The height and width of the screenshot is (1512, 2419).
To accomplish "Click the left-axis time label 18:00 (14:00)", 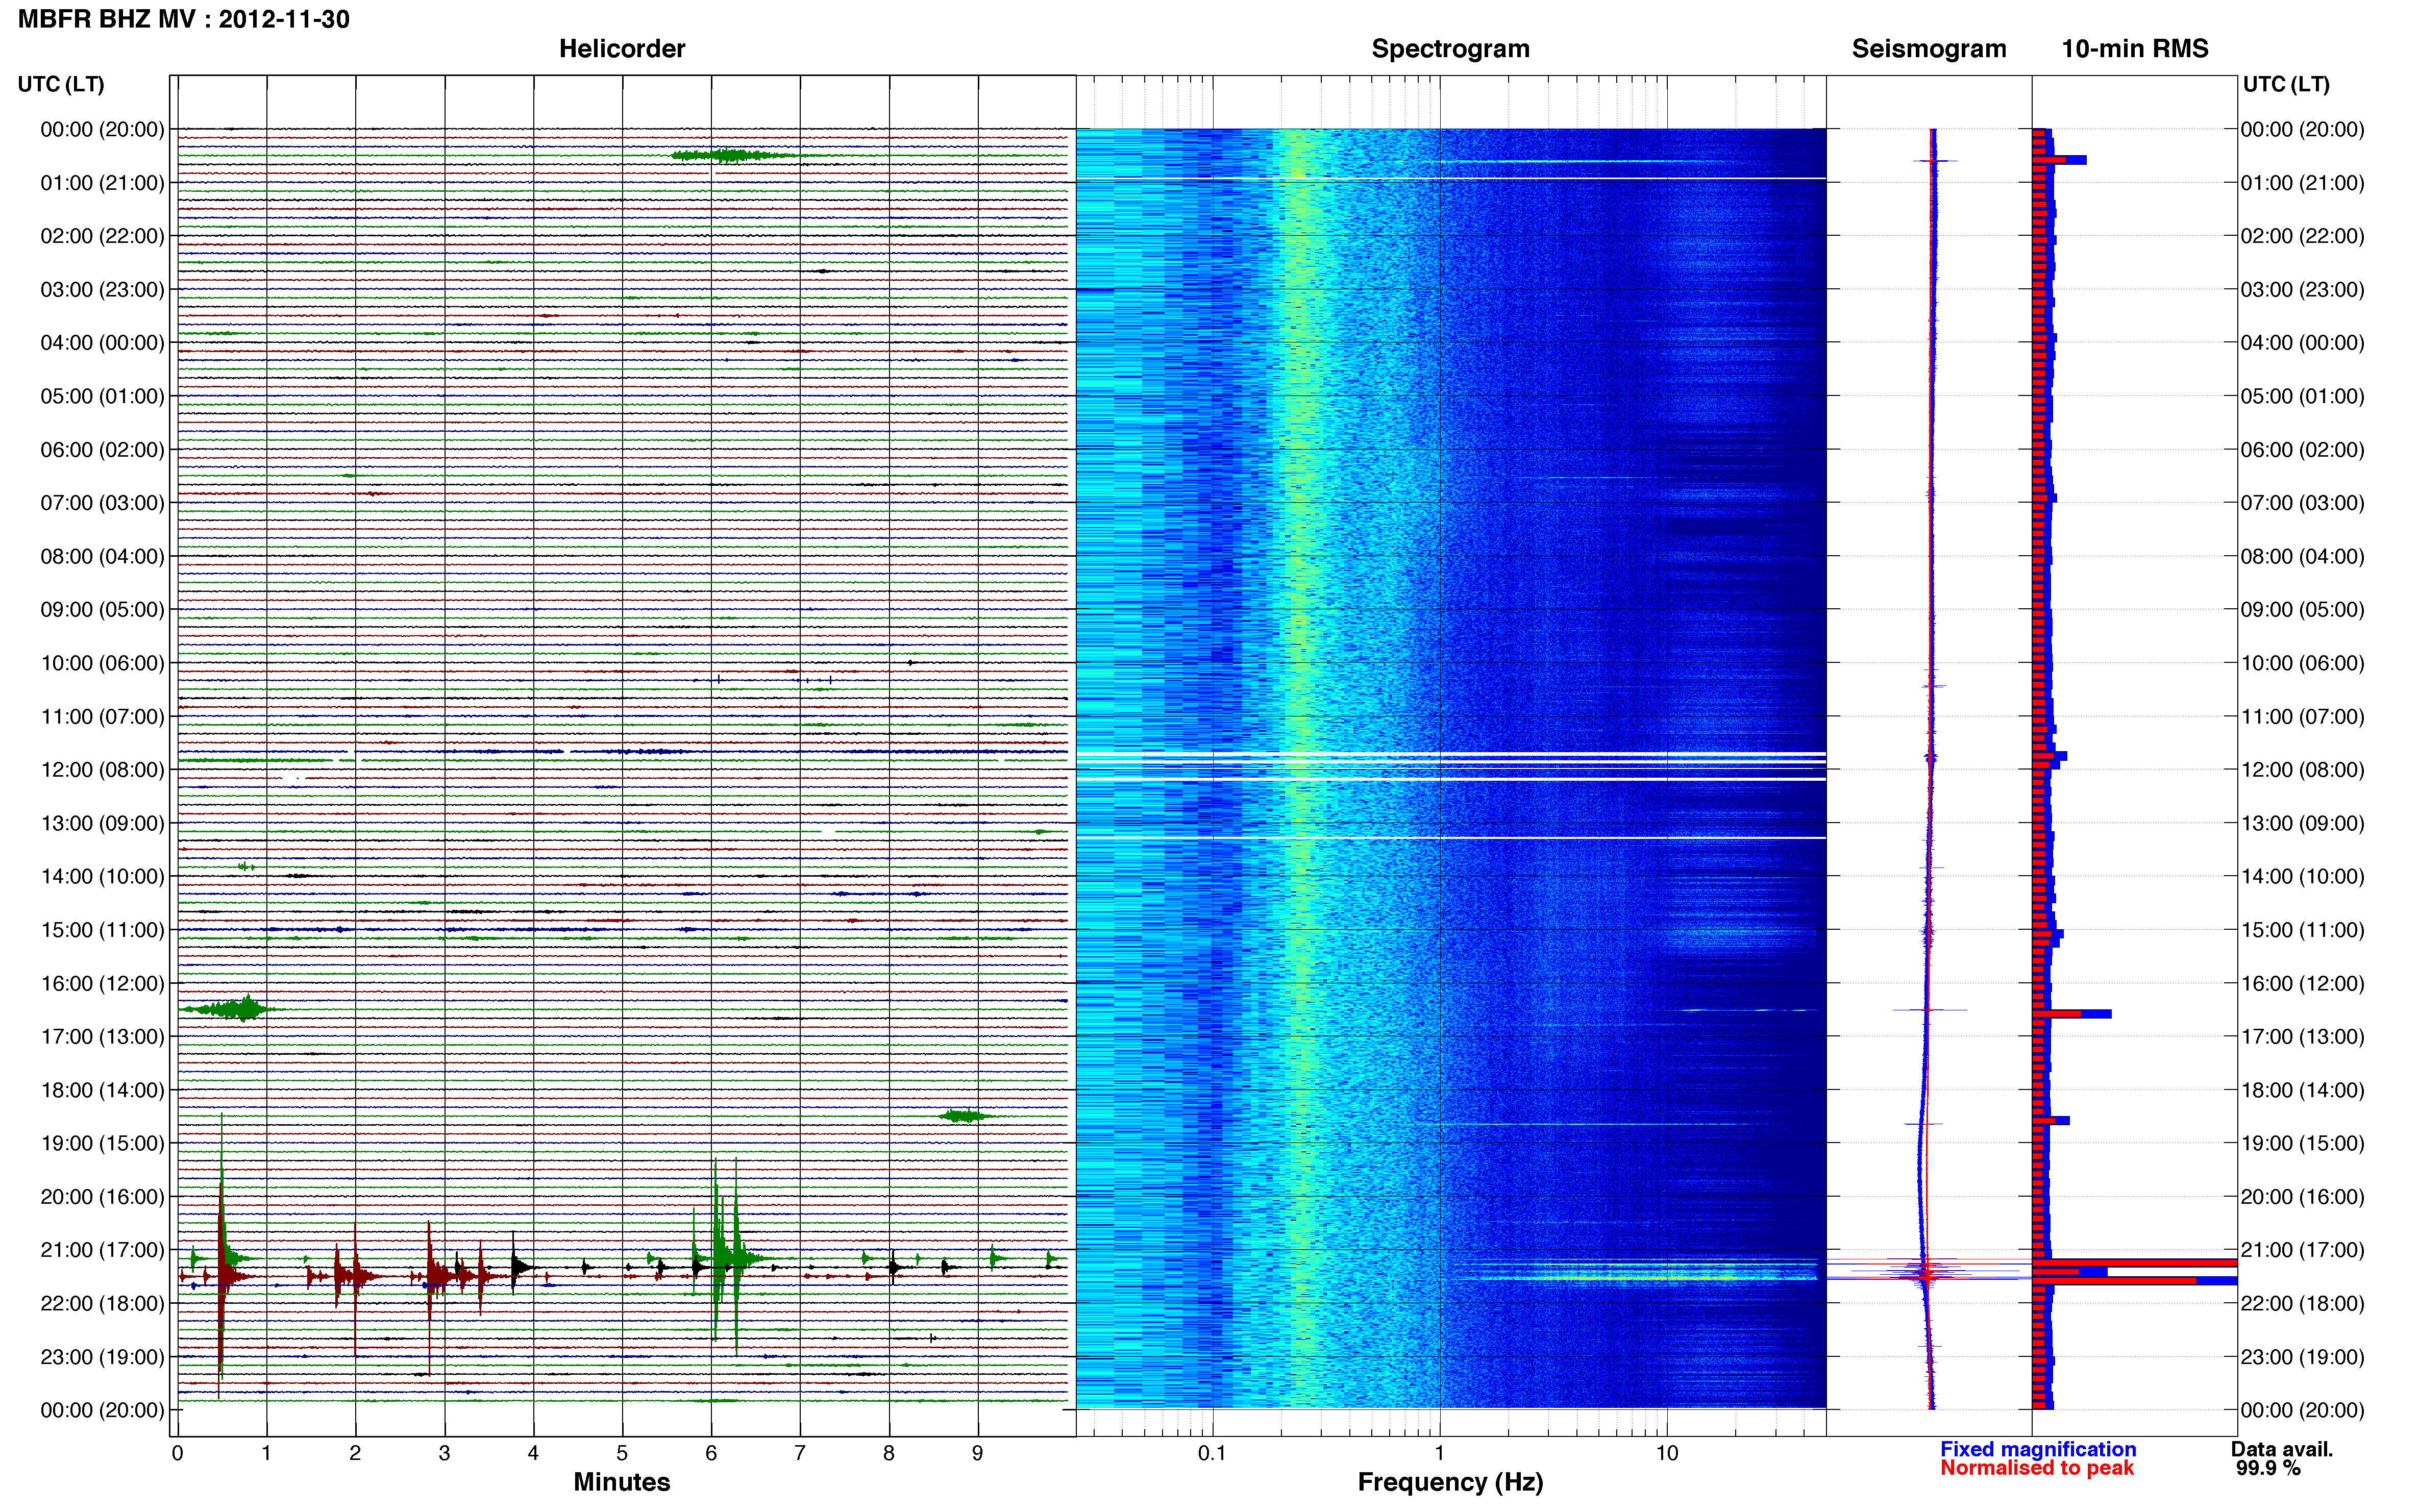I will 102,1090.
